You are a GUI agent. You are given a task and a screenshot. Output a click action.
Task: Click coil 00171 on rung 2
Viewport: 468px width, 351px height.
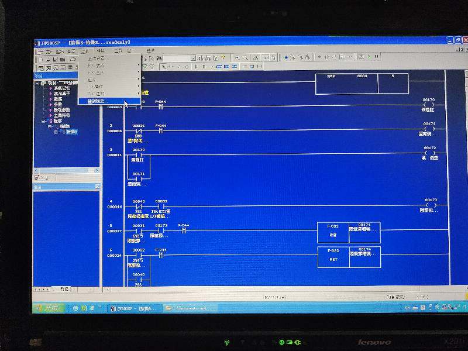pyautogui.click(x=429, y=129)
